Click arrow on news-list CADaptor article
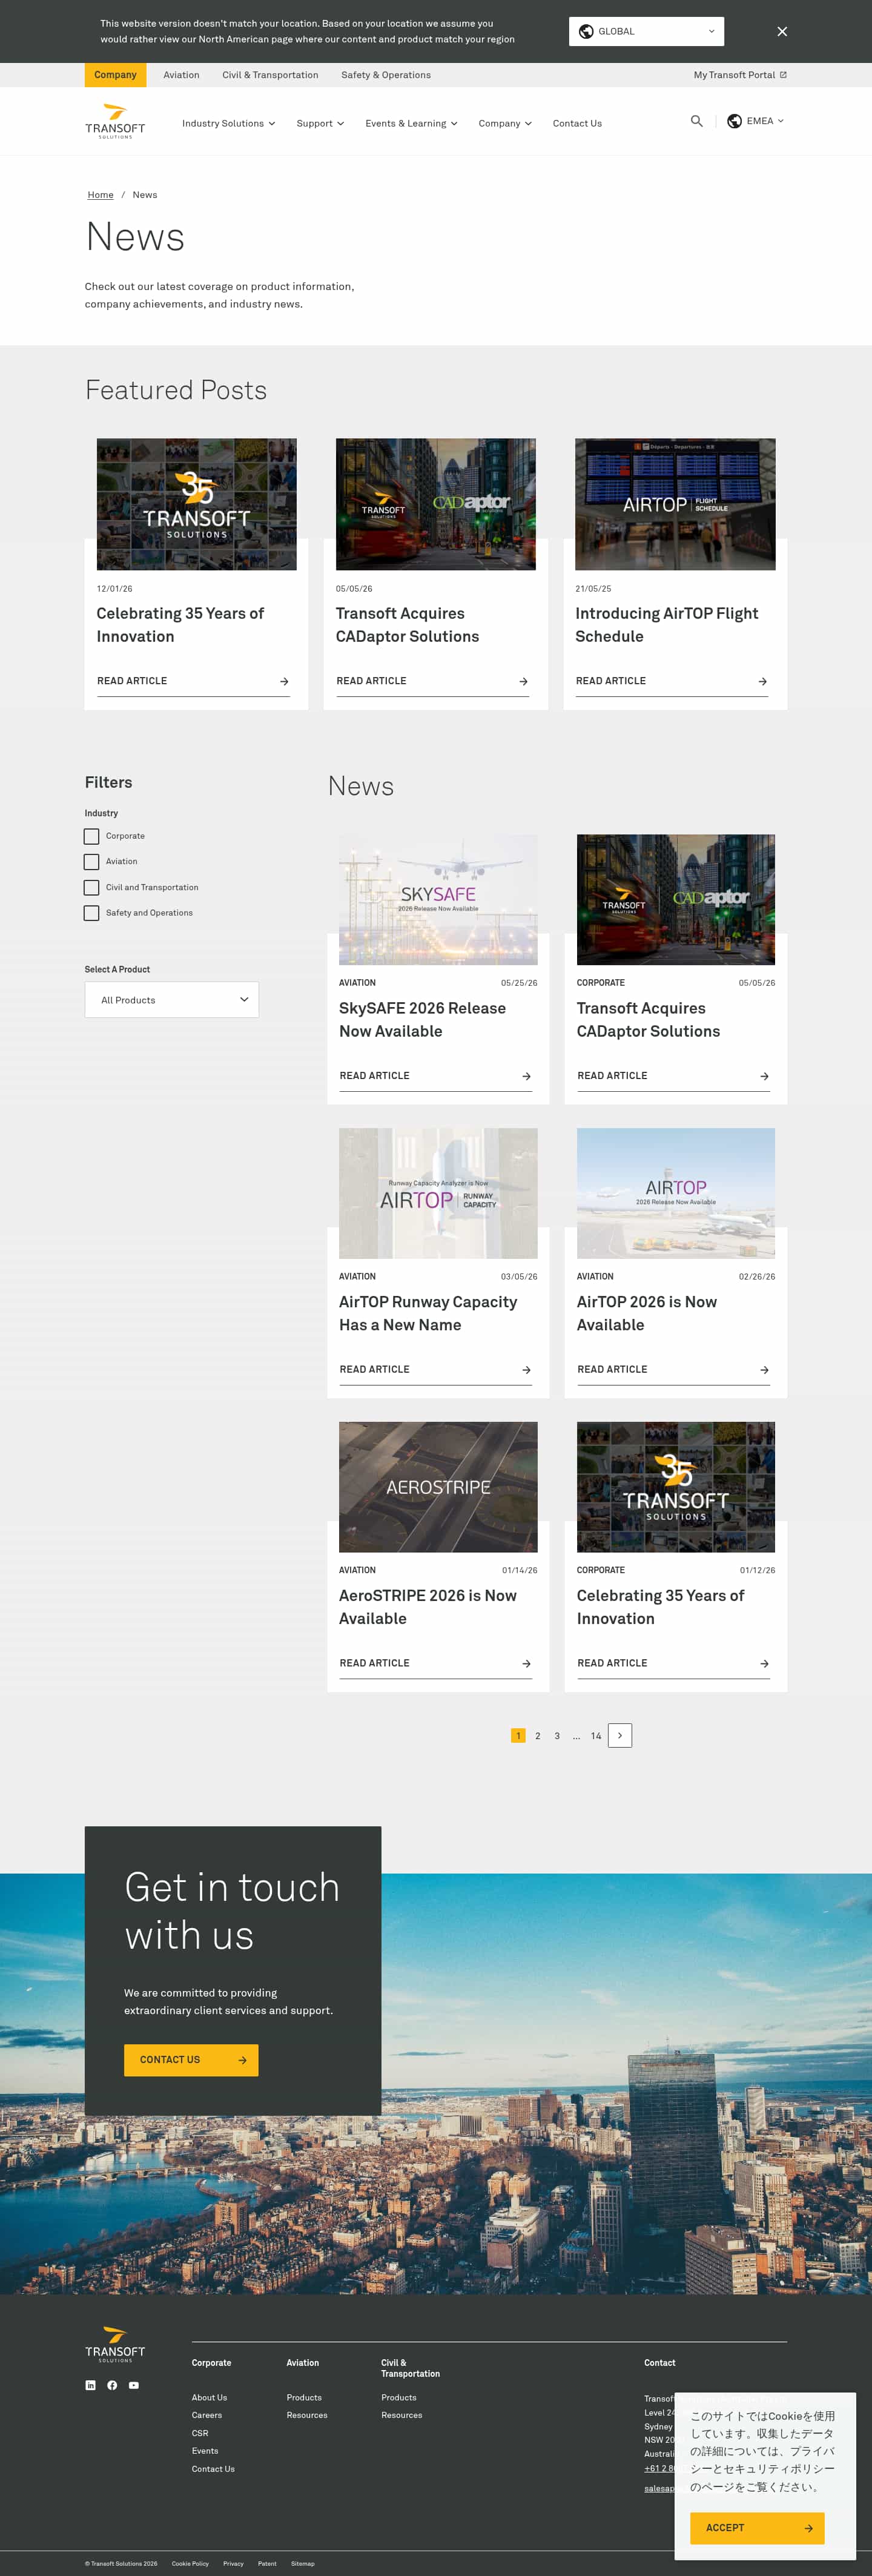This screenshot has width=872, height=2576. [x=764, y=1076]
